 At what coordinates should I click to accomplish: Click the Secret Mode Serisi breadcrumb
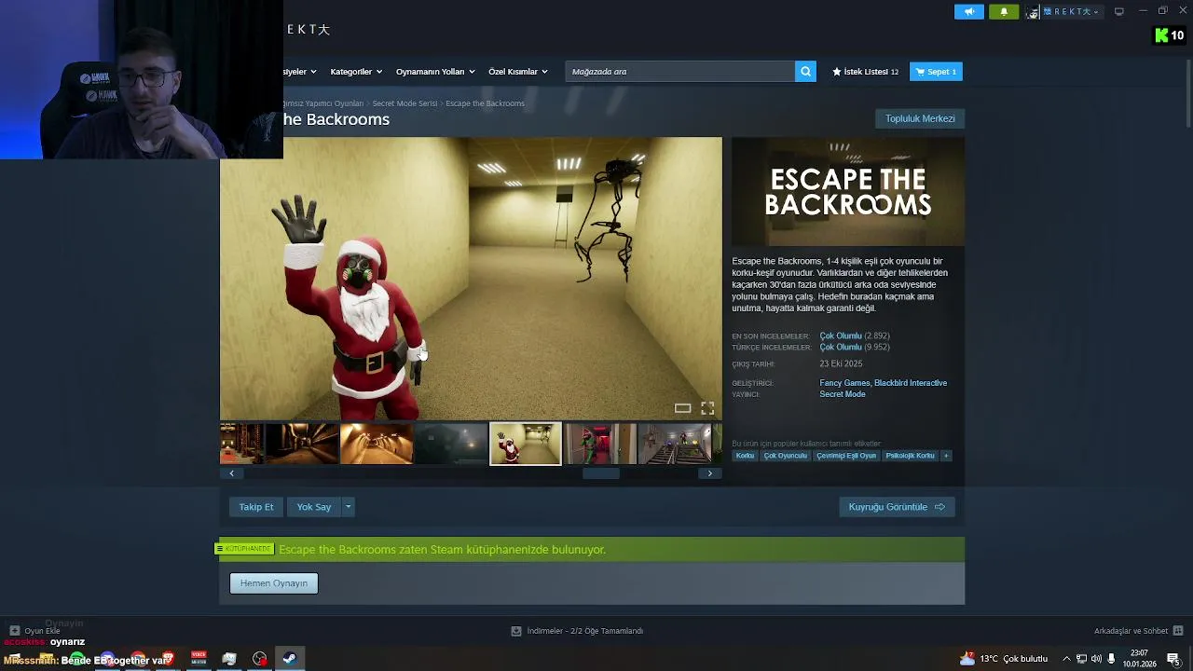click(x=405, y=103)
